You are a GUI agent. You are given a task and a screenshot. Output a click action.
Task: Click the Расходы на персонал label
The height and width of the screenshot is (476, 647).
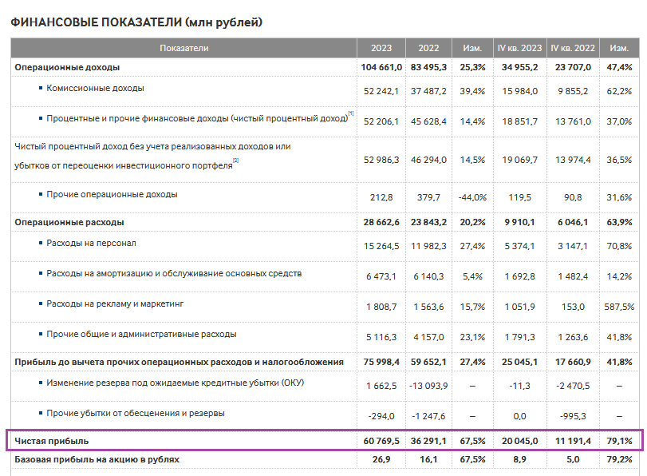[91, 243]
